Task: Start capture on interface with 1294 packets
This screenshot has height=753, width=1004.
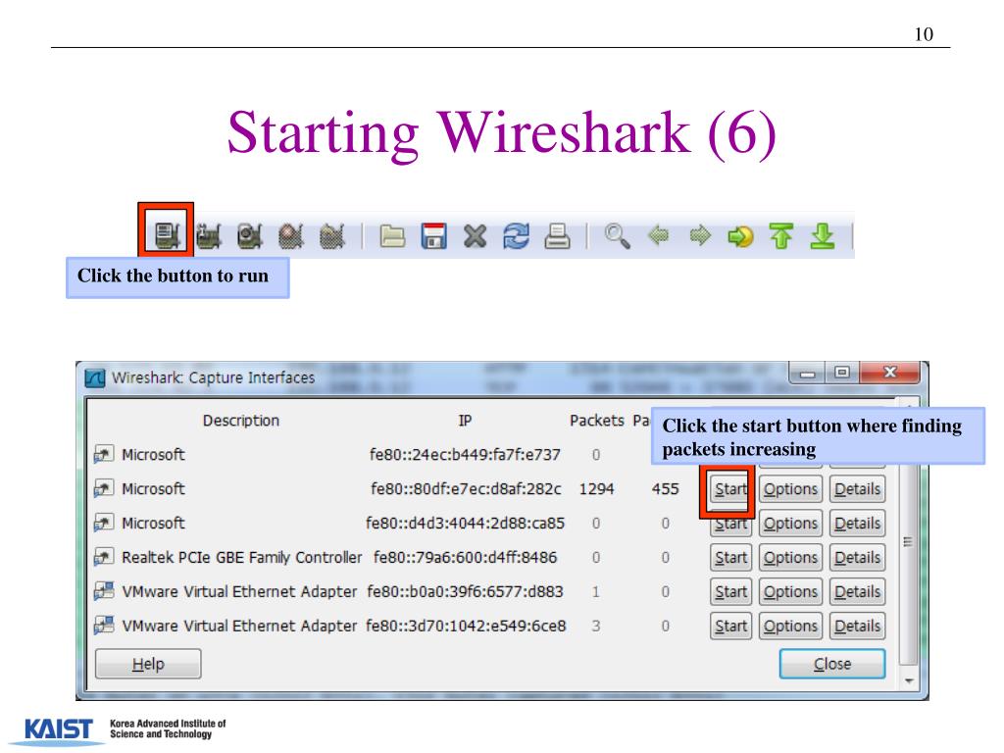Action: point(730,489)
